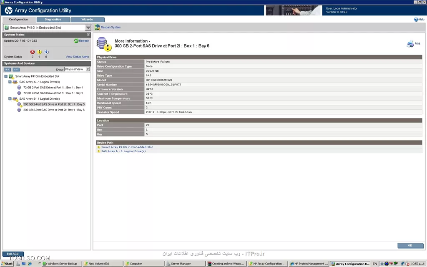Switch to Server Manager taskbar window

[x=185, y=264]
